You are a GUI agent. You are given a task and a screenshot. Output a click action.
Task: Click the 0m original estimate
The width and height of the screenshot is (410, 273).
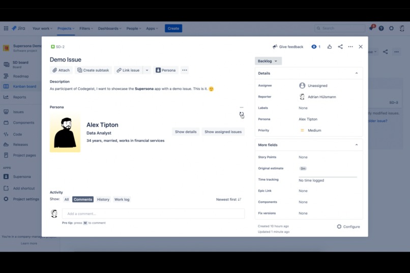coord(303,168)
